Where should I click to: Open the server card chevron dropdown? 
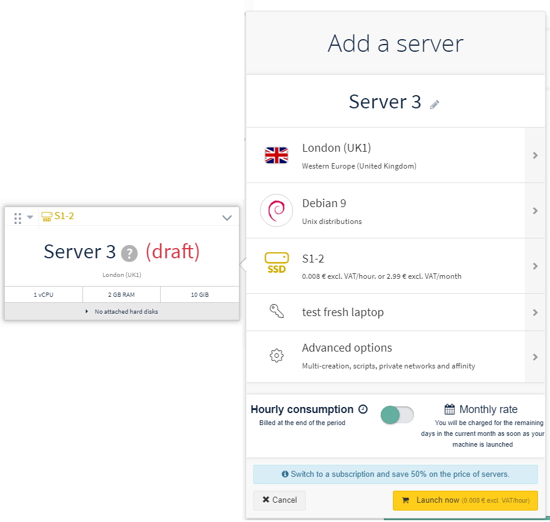click(x=227, y=217)
